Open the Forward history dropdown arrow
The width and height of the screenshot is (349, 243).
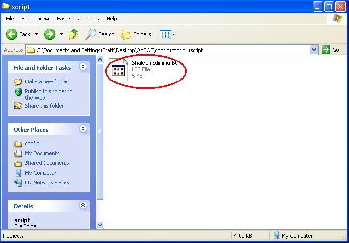(61, 34)
